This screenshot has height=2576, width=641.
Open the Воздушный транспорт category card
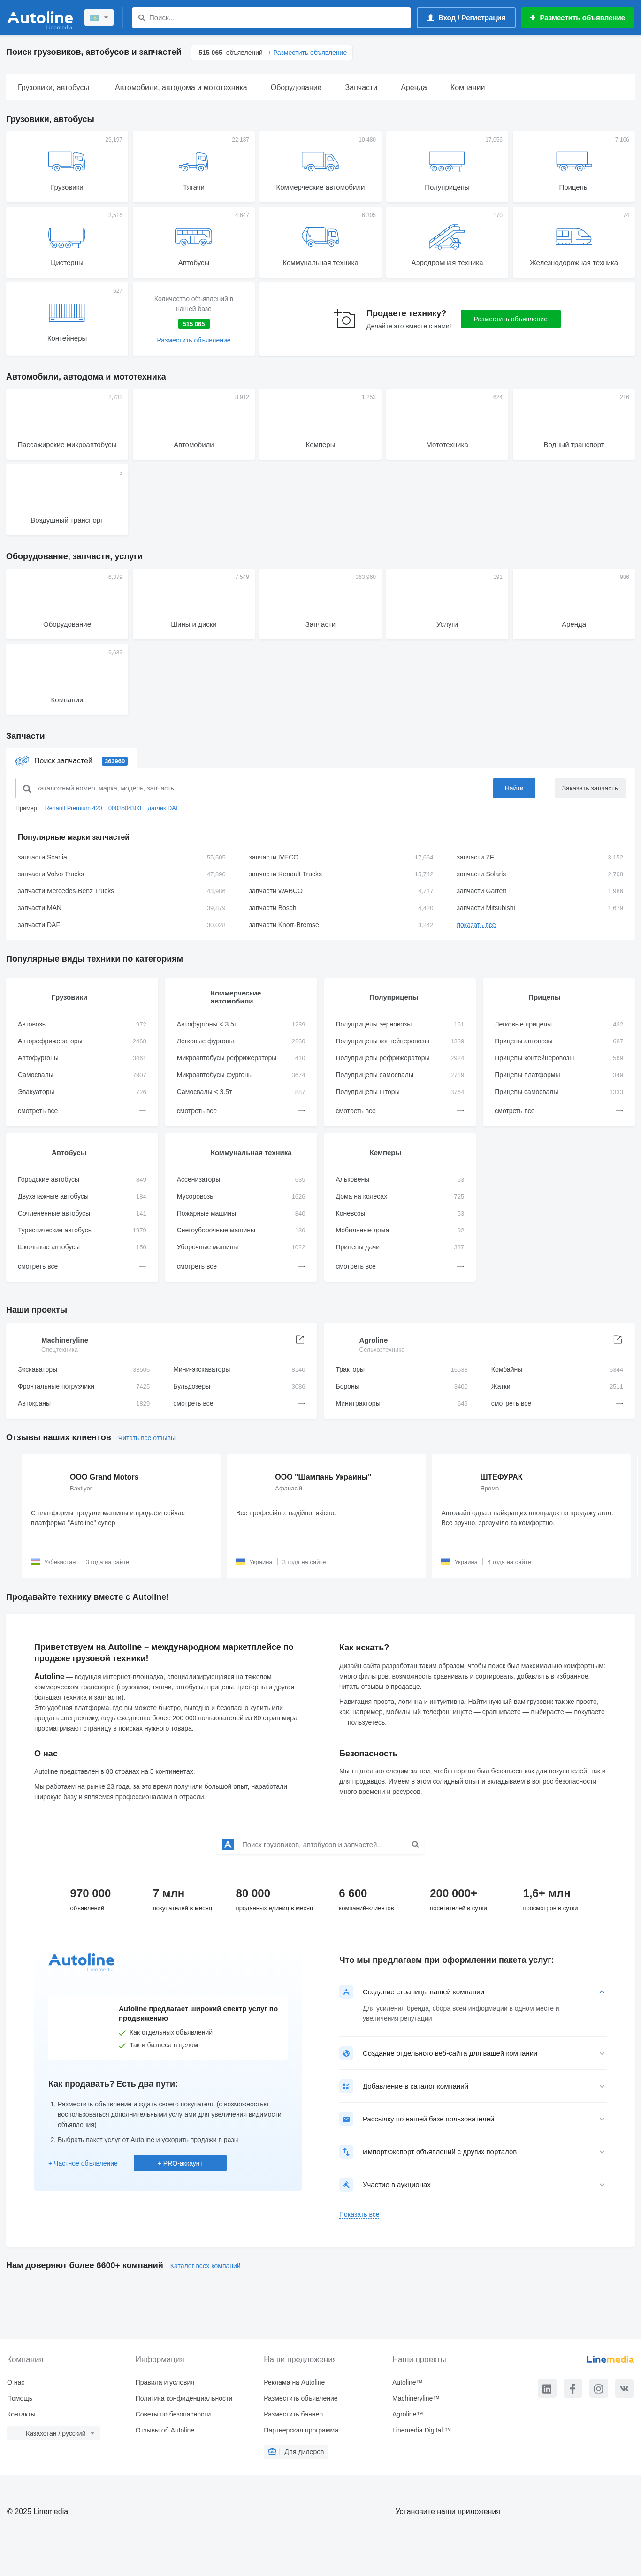pos(67,500)
